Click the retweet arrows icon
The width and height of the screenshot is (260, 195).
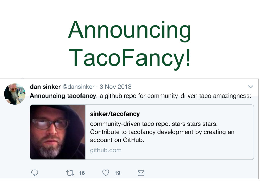tap(70, 173)
